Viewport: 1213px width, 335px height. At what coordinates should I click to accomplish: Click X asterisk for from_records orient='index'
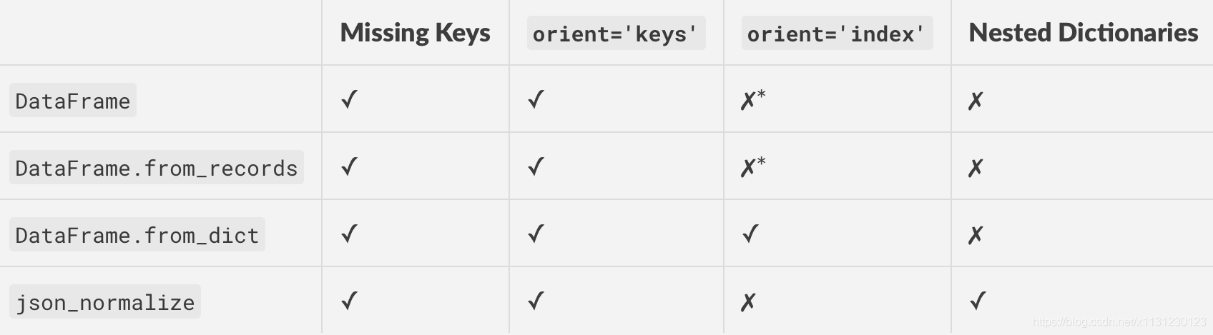point(753,166)
